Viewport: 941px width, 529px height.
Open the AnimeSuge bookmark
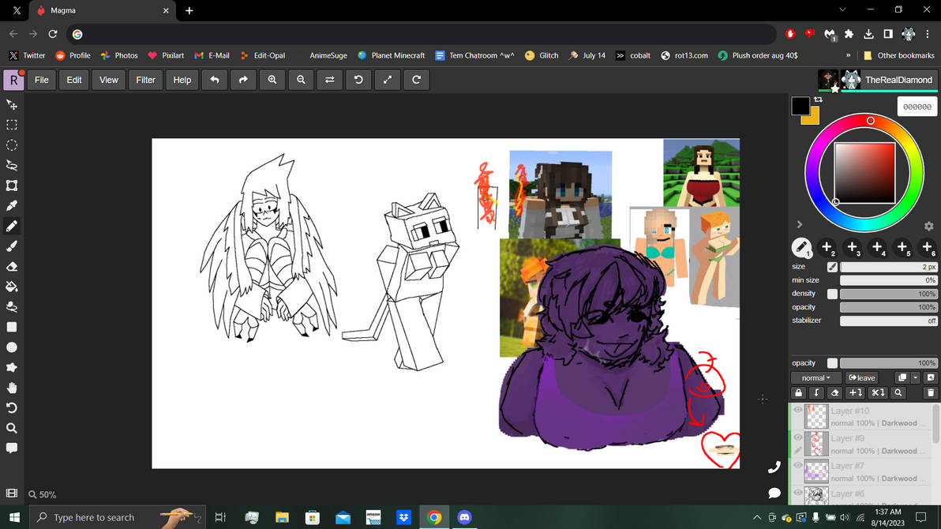coord(328,55)
